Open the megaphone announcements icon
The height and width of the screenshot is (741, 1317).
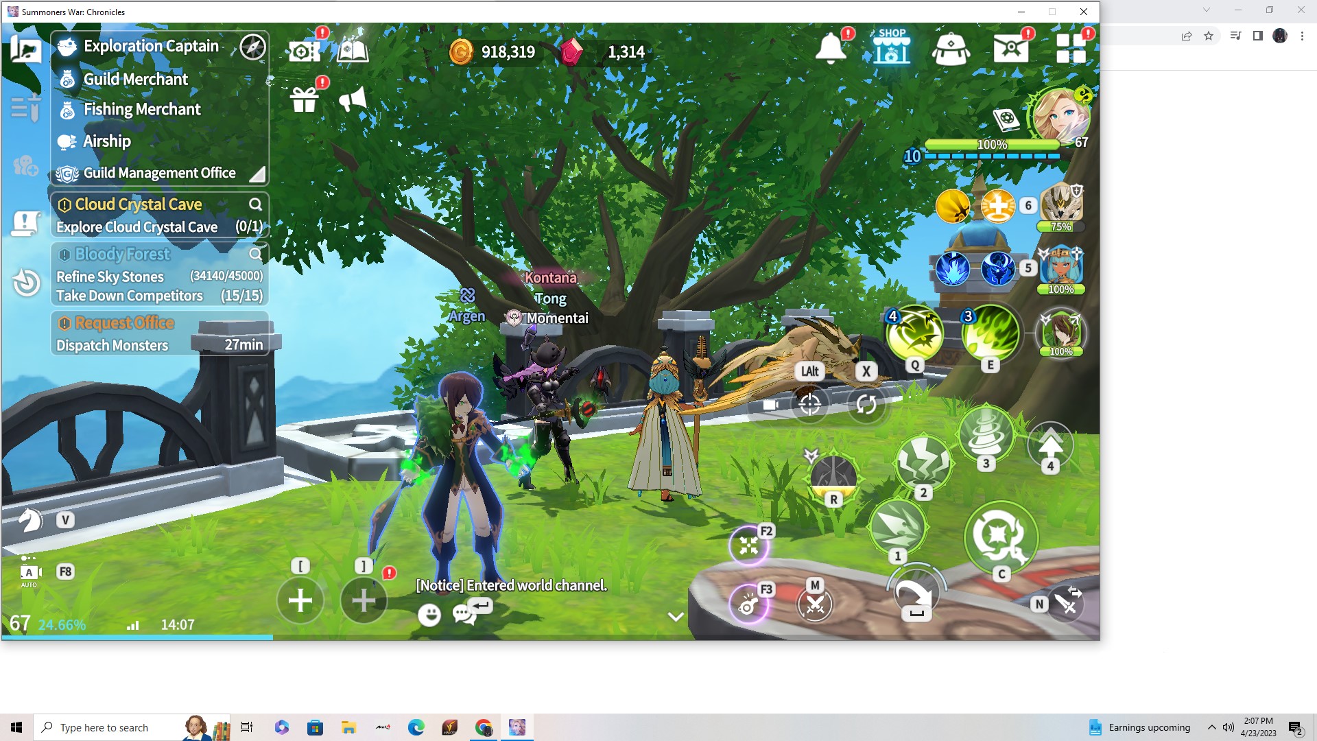[353, 100]
